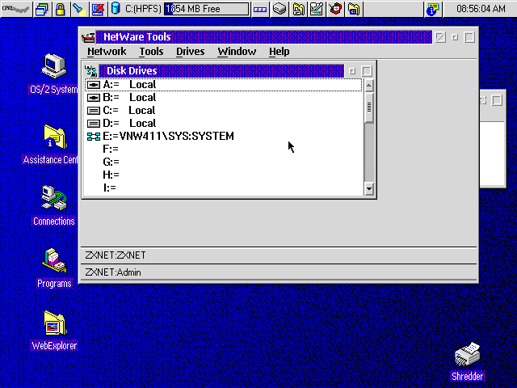The image size is (517, 388).
Task: Click the Disk Drives scrollbar track below thumb
Action: click(x=369, y=153)
